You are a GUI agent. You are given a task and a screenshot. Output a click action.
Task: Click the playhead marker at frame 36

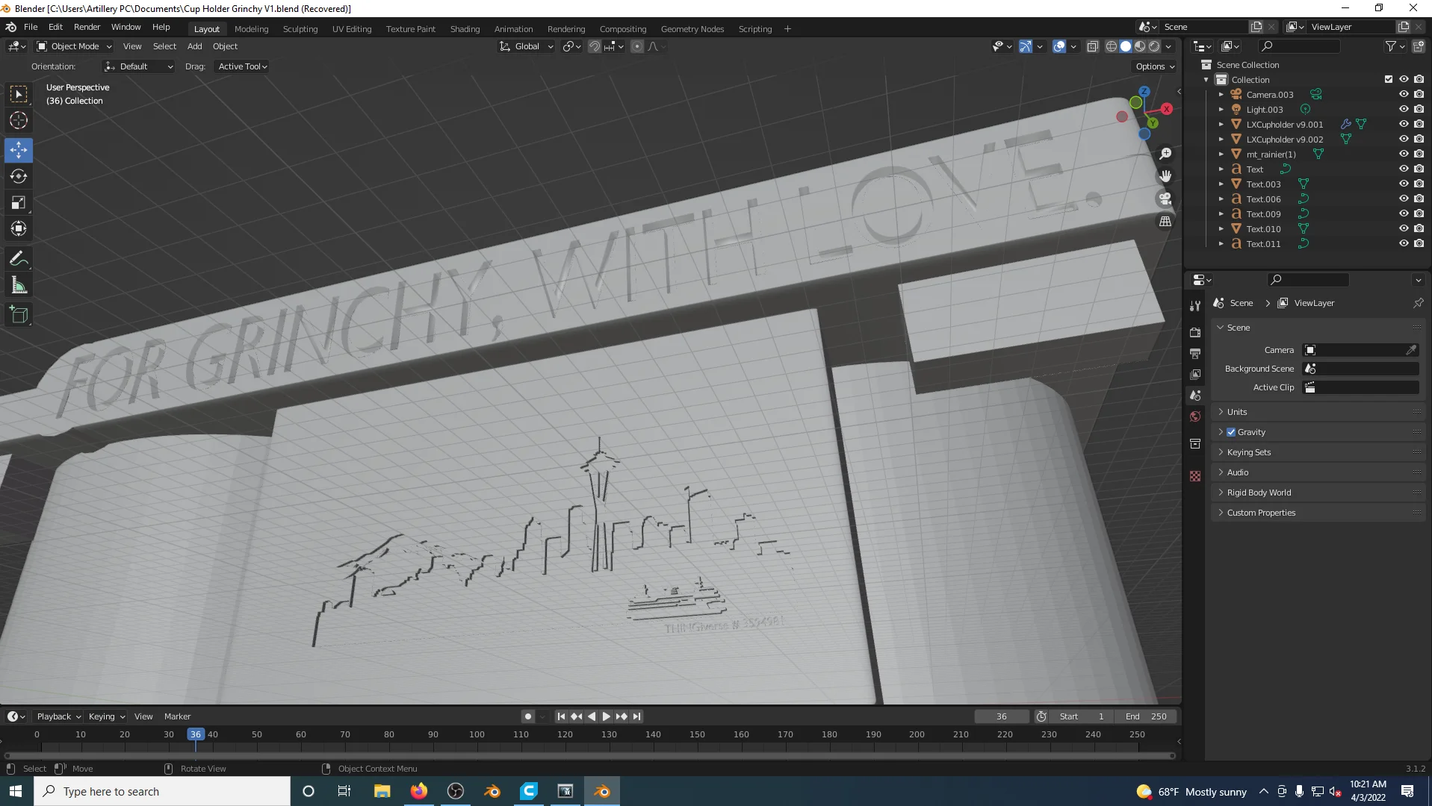[x=195, y=734]
